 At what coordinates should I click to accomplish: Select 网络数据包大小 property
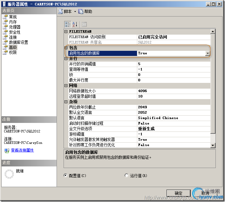point(103,91)
